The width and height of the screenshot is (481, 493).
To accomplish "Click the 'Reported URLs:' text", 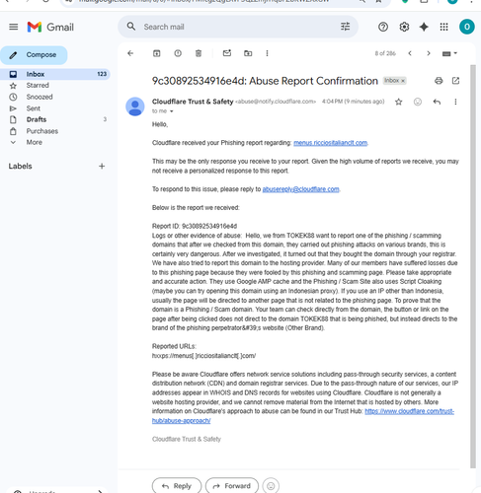I will (x=174, y=346).
